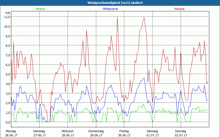This screenshot has height=138, width=220.
Task: Click the 'Sonntag' day label
Action: coord(181,131)
